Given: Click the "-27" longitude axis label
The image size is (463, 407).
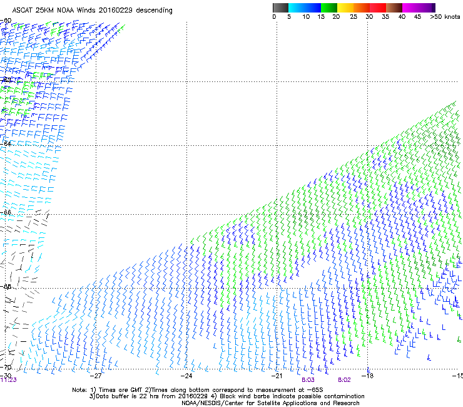Looking at the screenshot, I should [x=96, y=376].
